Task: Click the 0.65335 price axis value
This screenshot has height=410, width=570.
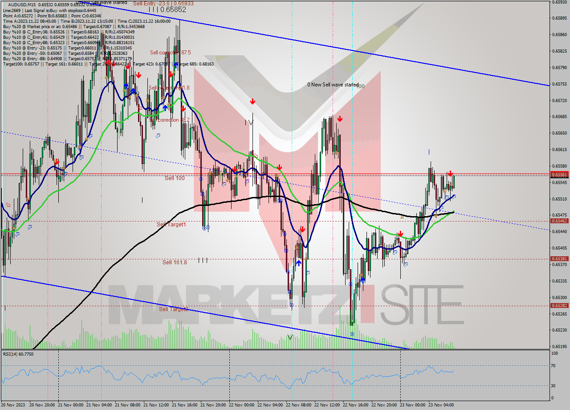Action: click(559, 281)
